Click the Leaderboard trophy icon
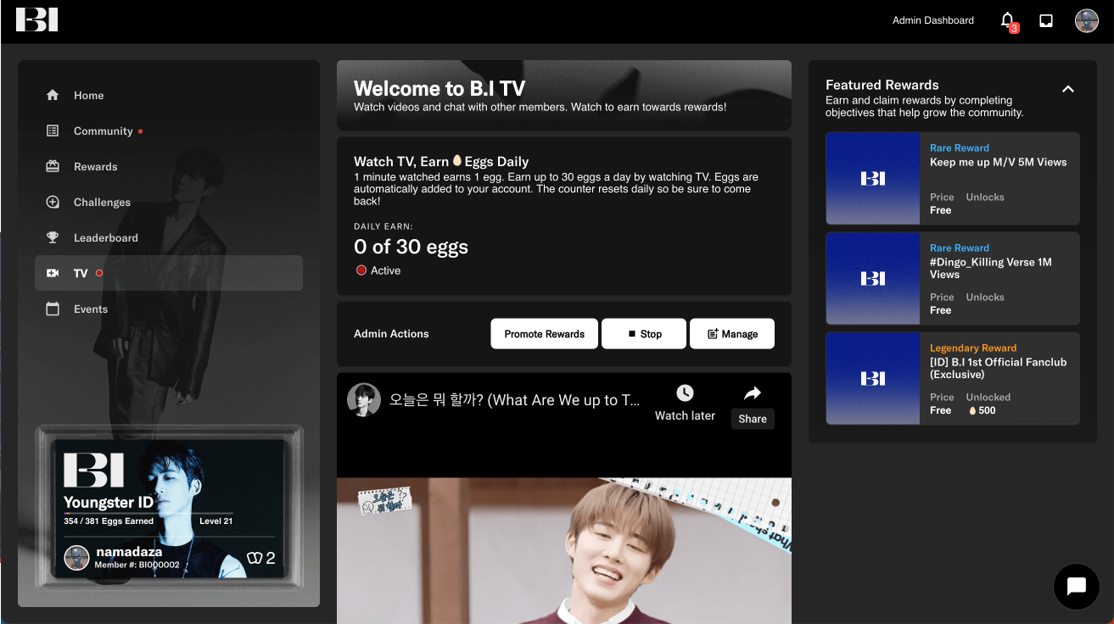 53,237
